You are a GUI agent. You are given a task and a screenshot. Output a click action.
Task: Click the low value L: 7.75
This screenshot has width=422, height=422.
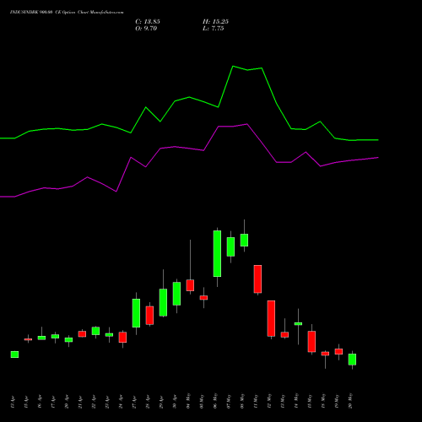click(214, 28)
